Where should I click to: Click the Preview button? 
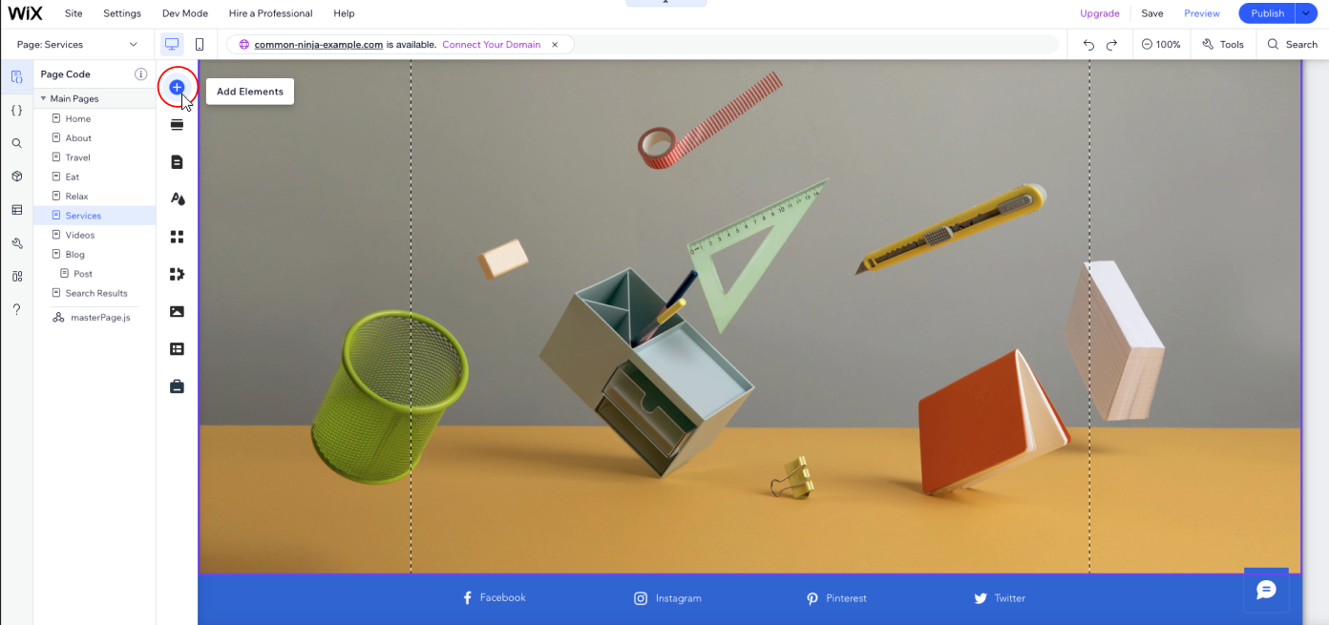coord(1202,13)
